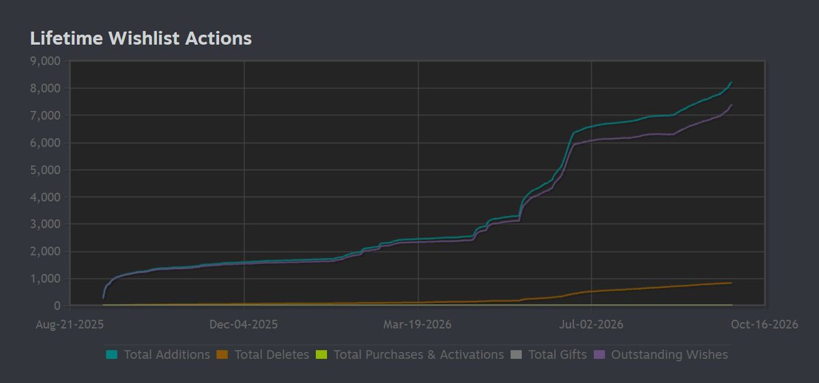Click the Total Additions teal legend swatch
Image resolution: width=819 pixels, height=383 pixels.
pos(111,355)
